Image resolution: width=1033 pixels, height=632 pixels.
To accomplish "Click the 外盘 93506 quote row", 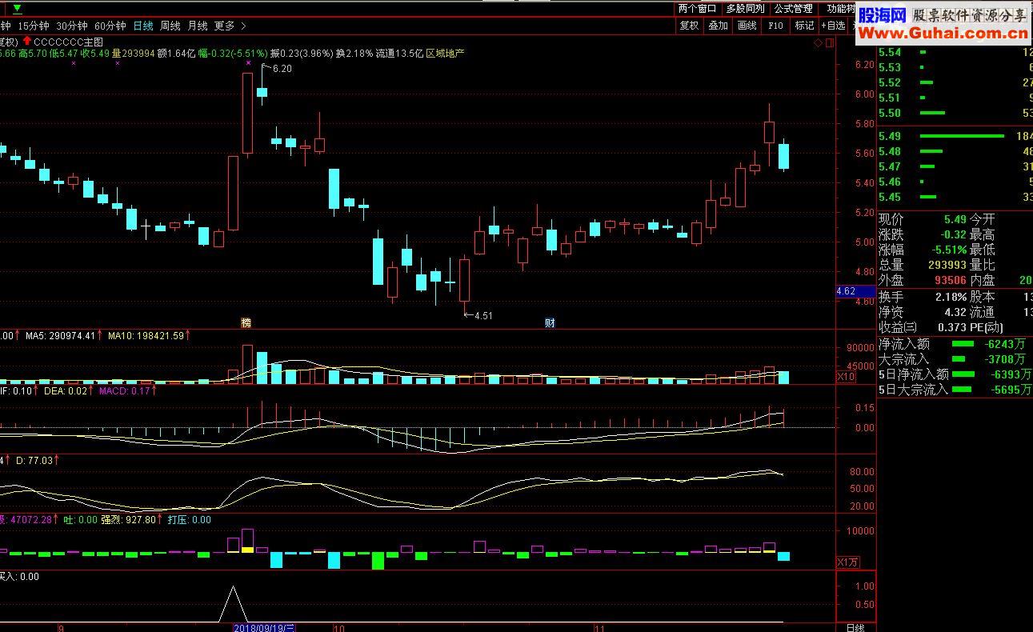I will click(x=923, y=280).
